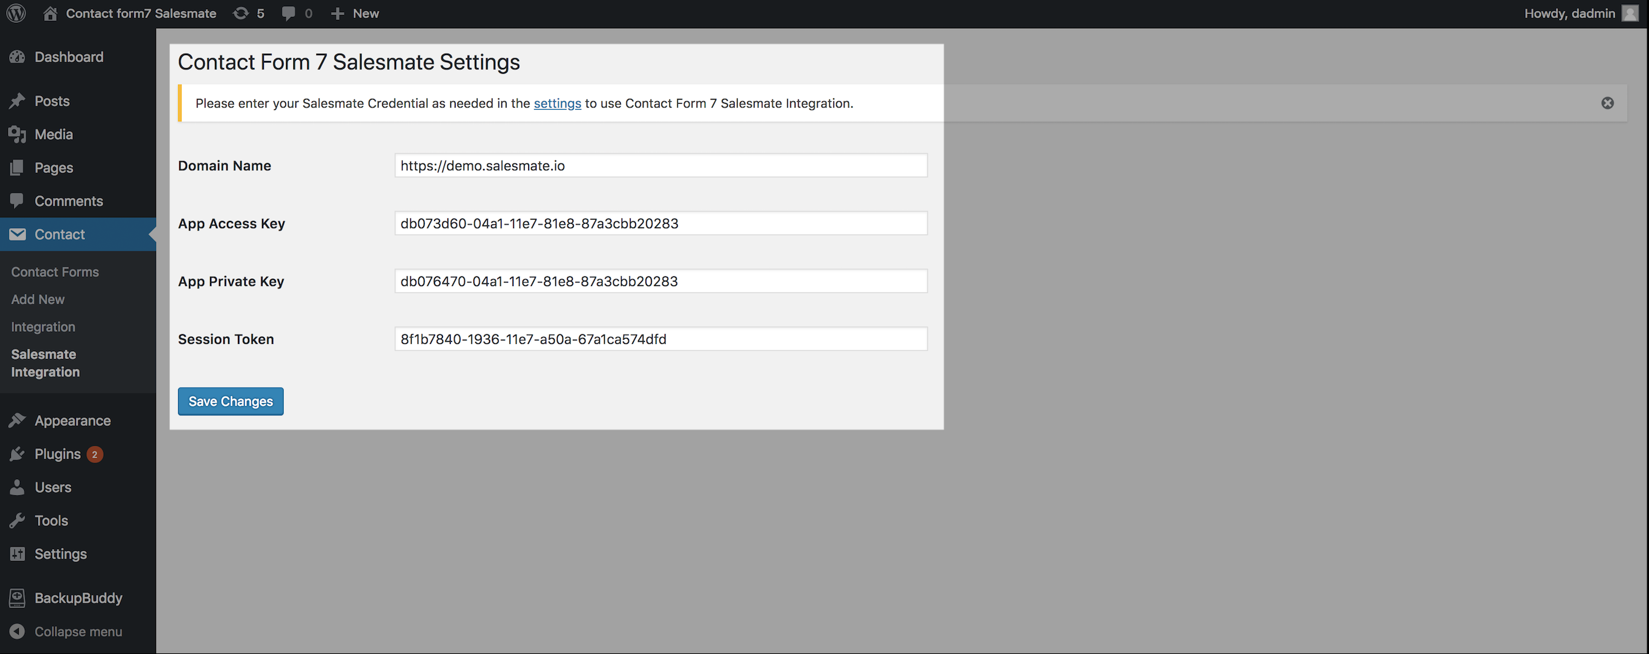The image size is (1649, 654).
Task: Open the site home icon
Action: pos(50,13)
